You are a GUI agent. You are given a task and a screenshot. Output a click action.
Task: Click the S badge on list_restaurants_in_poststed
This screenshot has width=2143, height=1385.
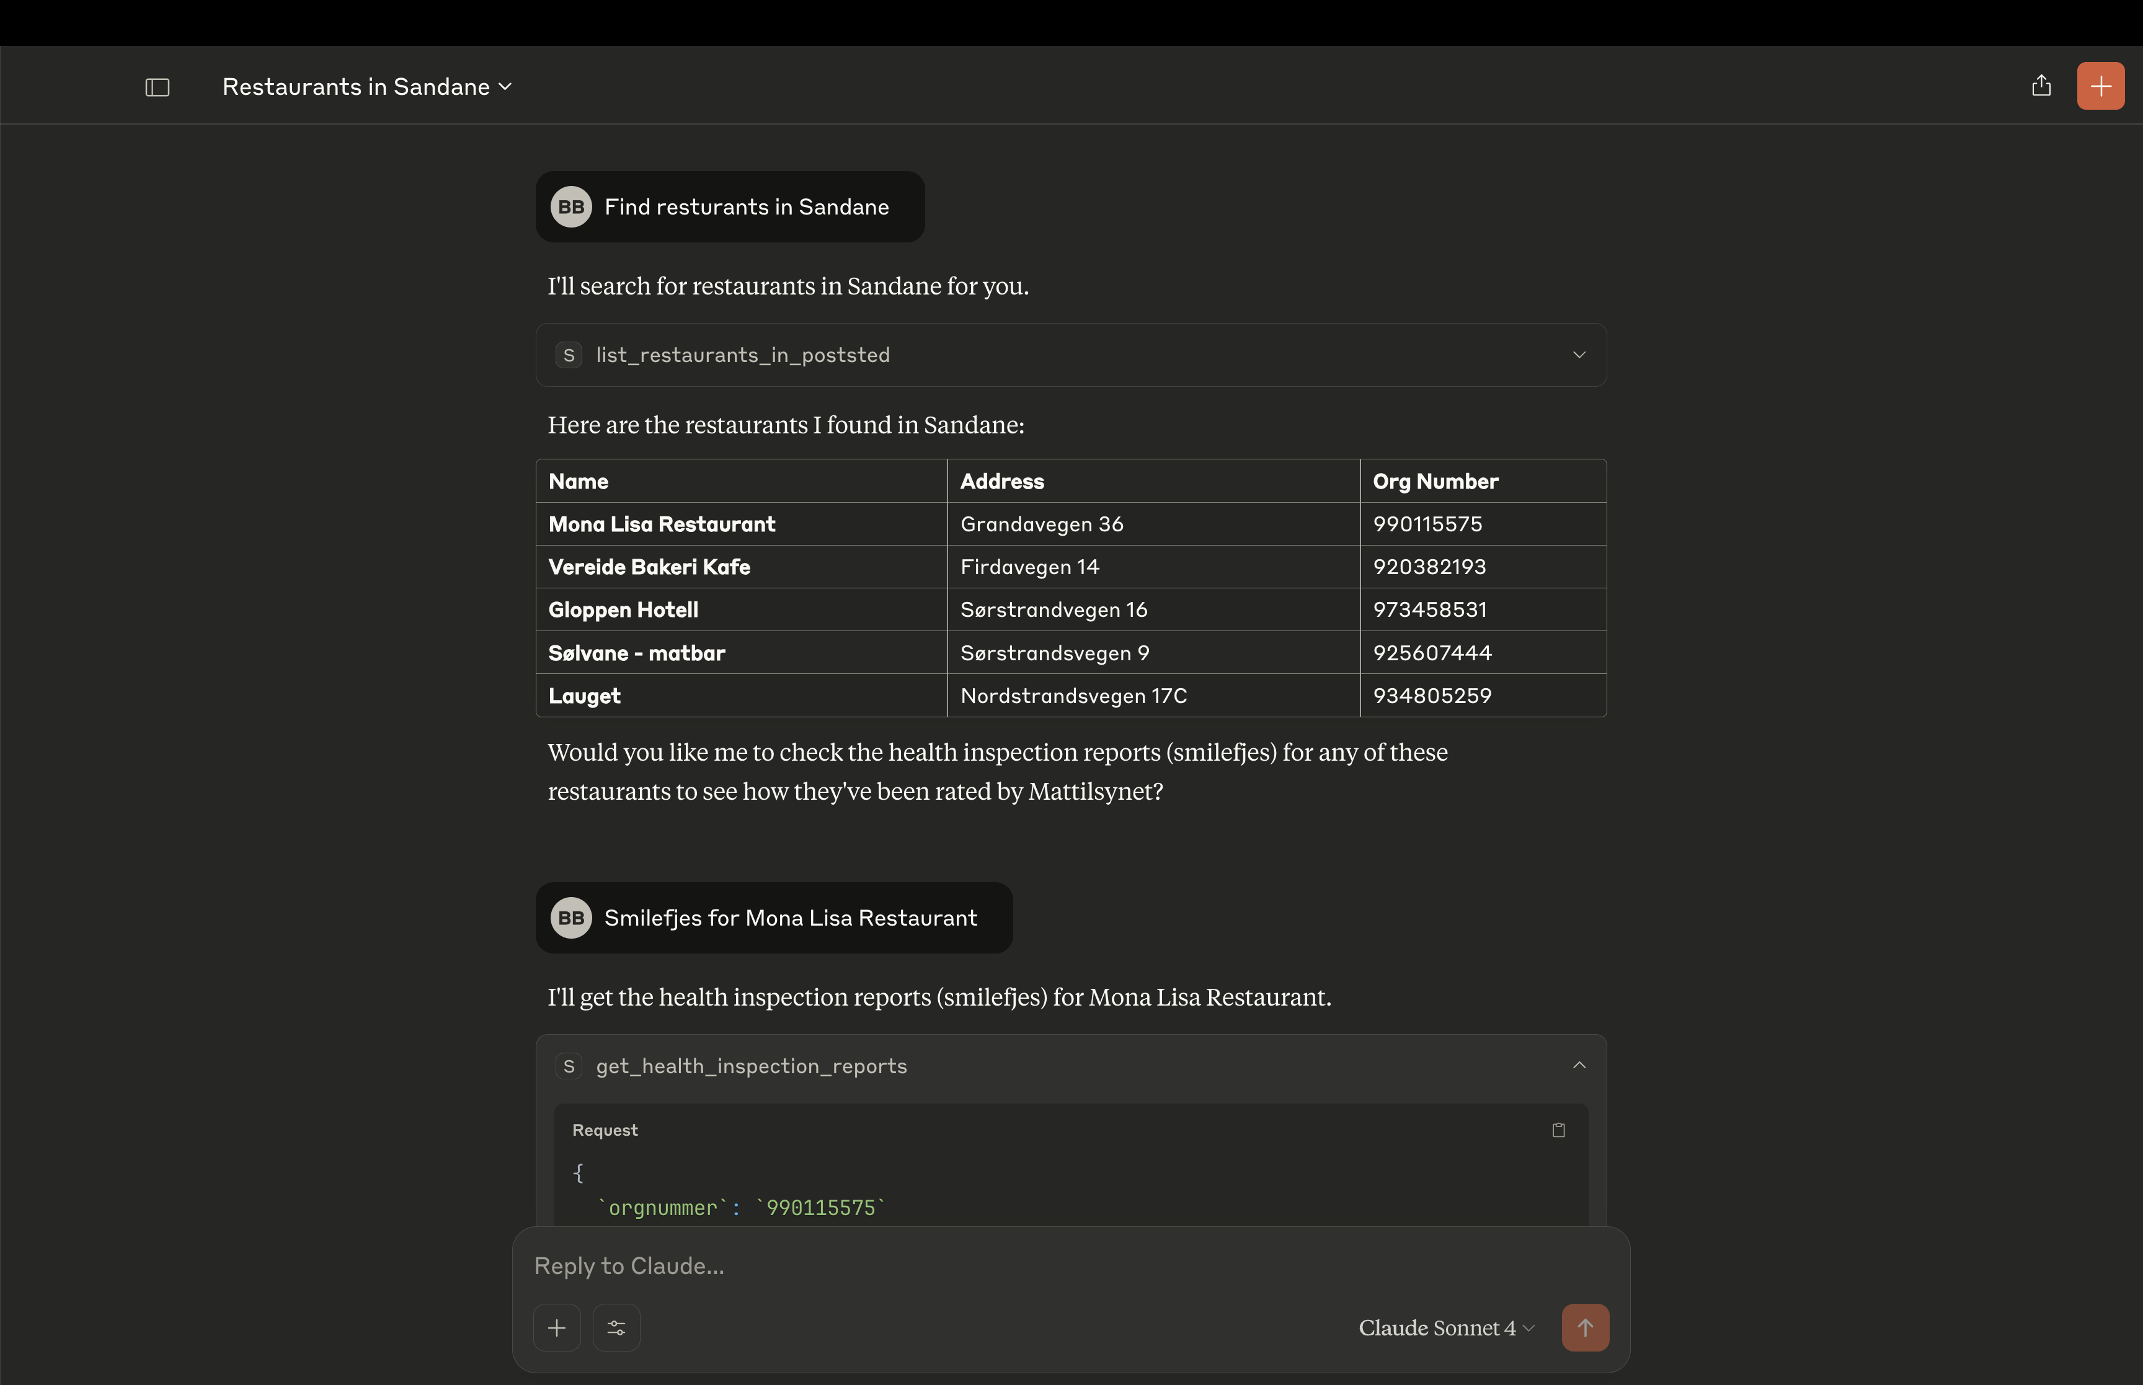tap(569, 355)
